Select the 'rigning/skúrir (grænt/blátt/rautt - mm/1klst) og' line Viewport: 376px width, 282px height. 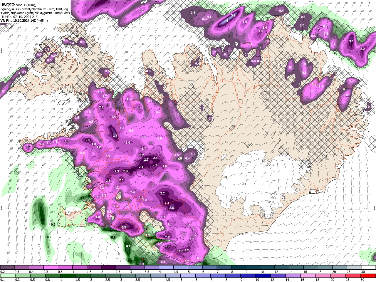click(34, 9)
